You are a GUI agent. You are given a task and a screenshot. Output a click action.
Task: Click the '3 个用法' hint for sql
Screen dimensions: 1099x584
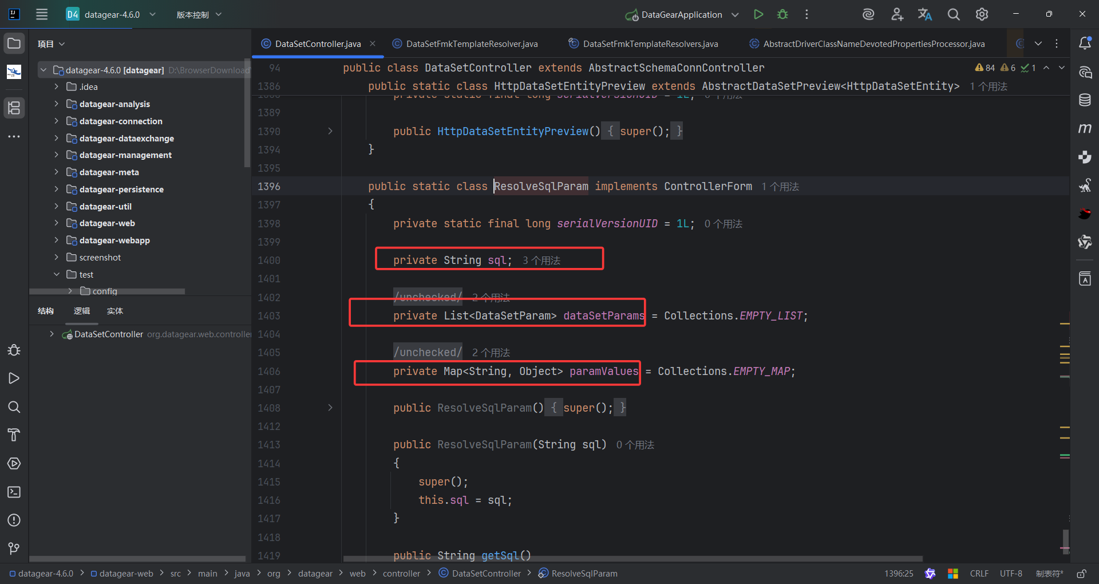coord(541,261)
